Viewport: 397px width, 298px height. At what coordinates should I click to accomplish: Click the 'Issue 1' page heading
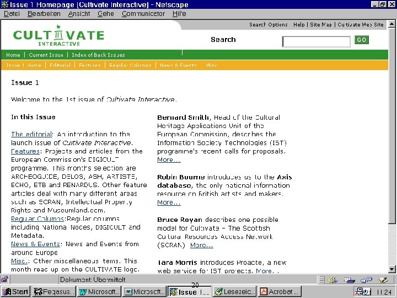point(25,83)
